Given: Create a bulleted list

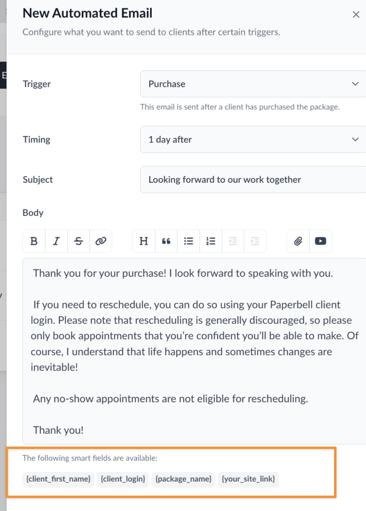Looking at the screenshot, I should tap(188, 241).
